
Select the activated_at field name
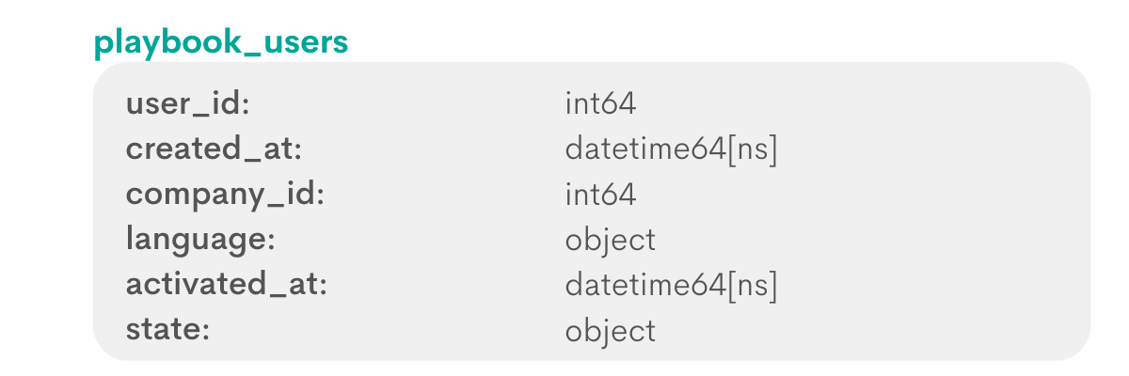point(226,285)
